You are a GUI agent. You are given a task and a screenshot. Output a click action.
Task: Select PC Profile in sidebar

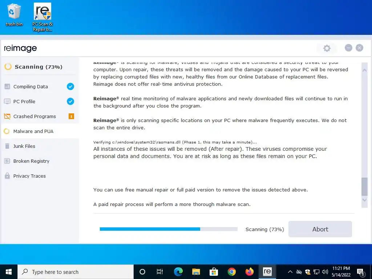click(x=40, y=102)
